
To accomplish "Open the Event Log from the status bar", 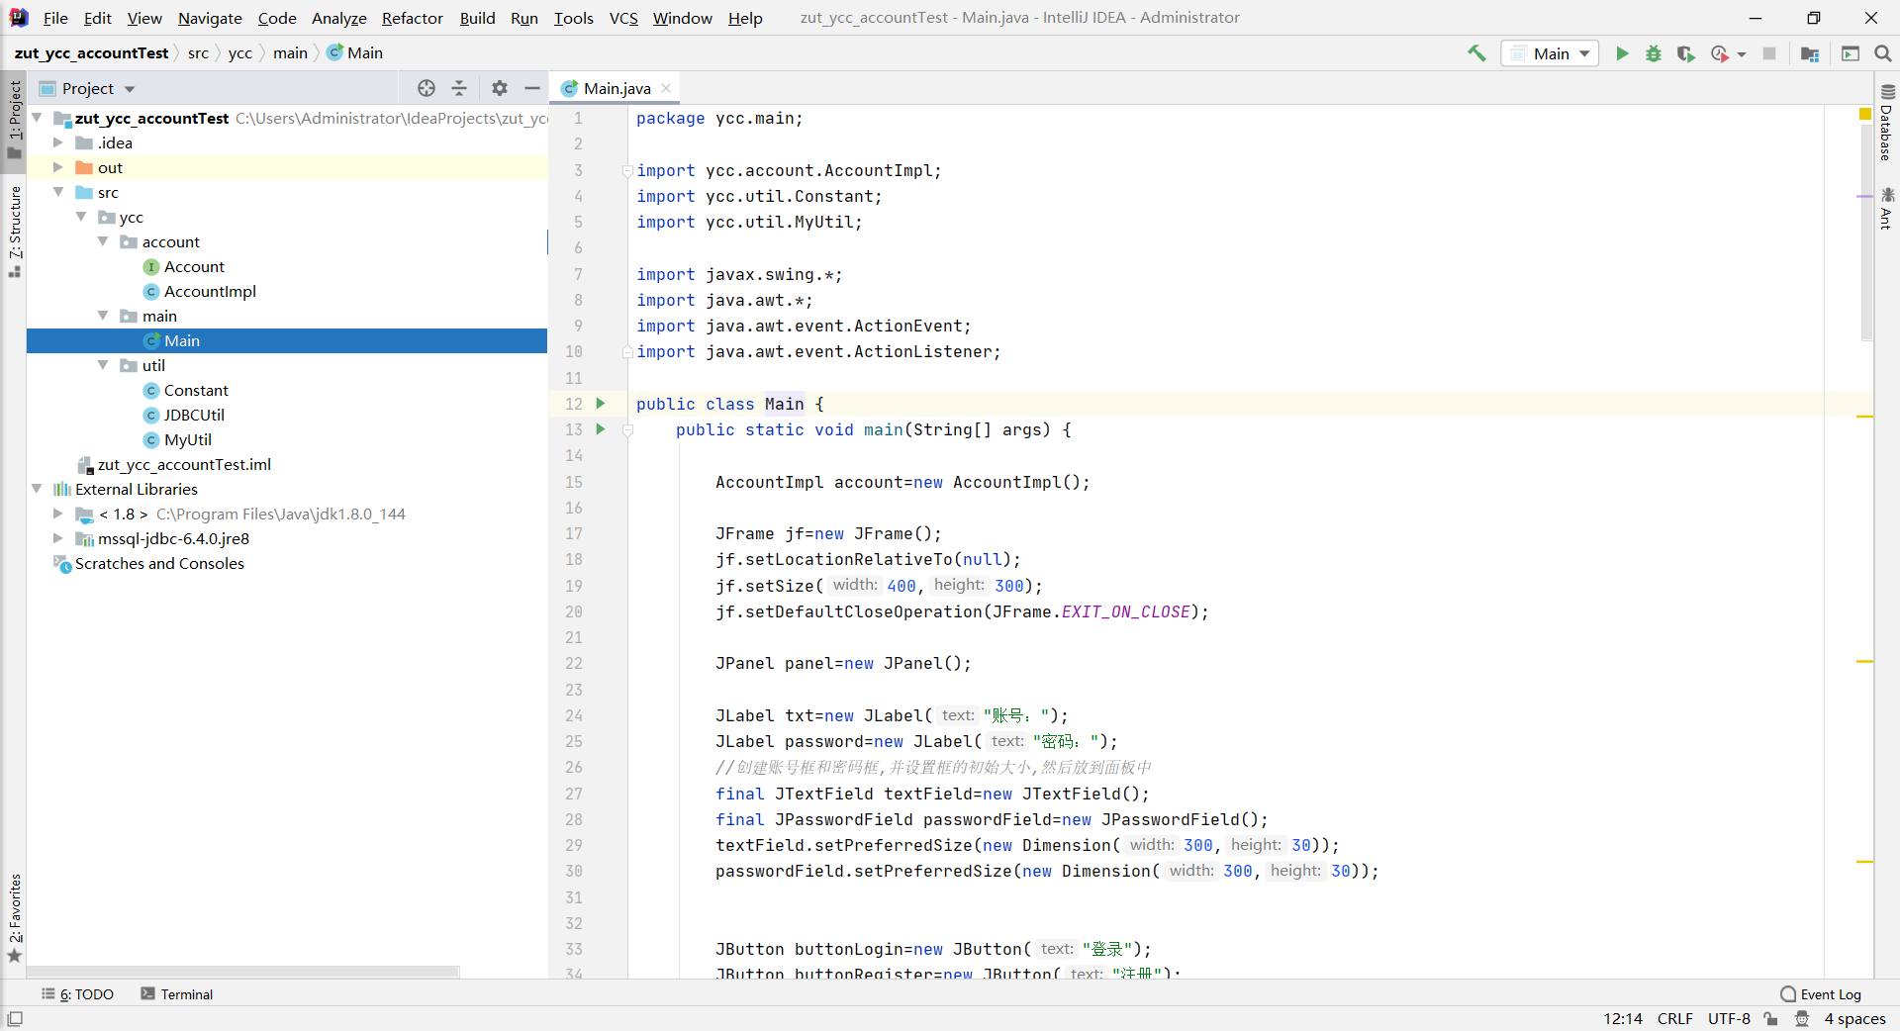I will point(1821,994).
